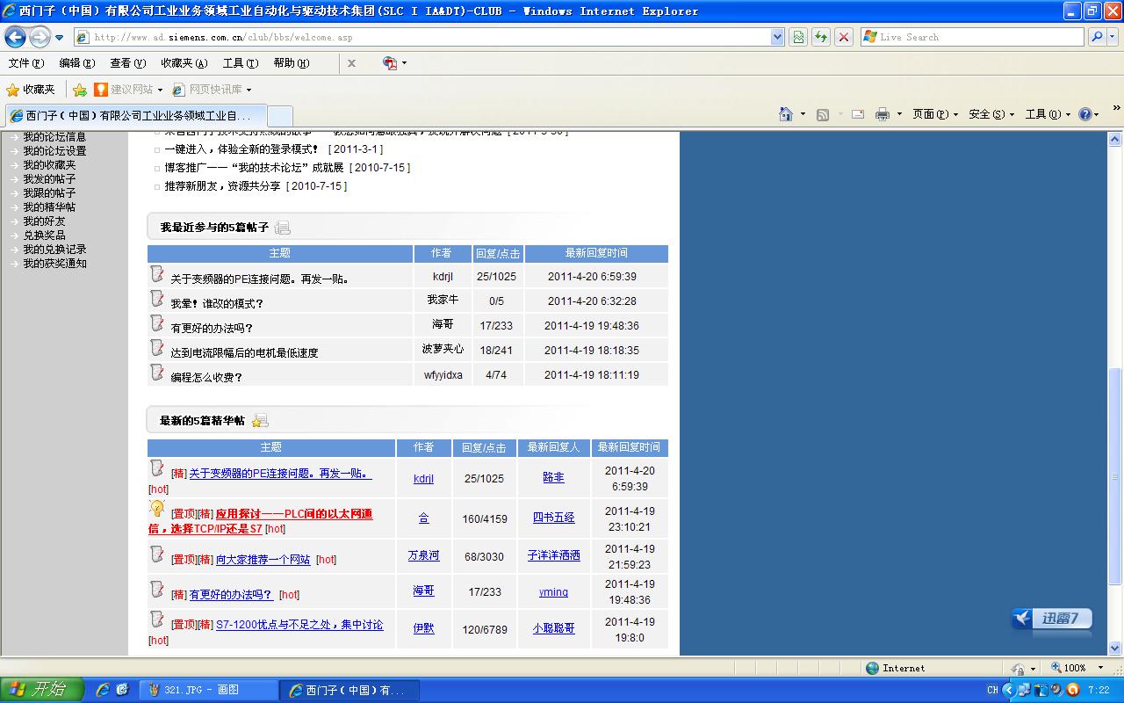The width and height of the screenshot is (1124, 703).
Task: Click the vertical scrollbar up arrow
Action: (x=1115, y=139)
